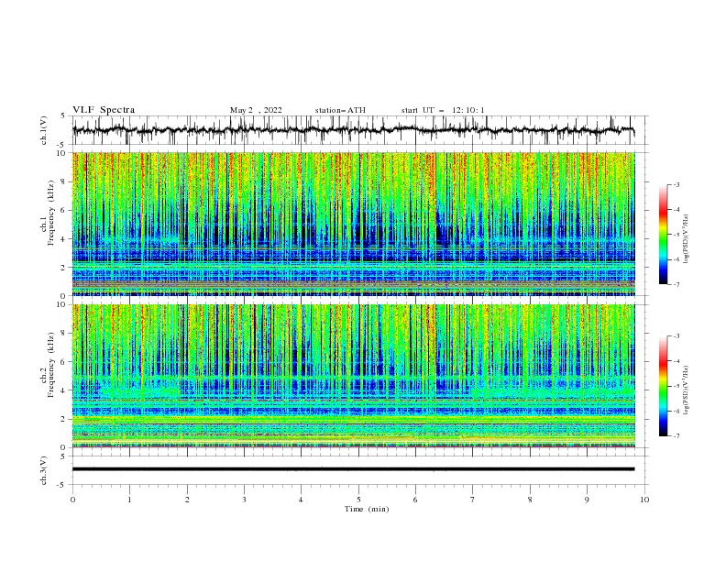Click the time axis tick label '2'

pyautogui.click(x=187, y=500)
